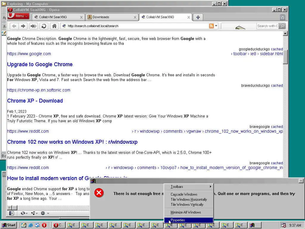Open the Start menu
The height and width of the screenshot is (229, 305).
click(x=9, y=225)
